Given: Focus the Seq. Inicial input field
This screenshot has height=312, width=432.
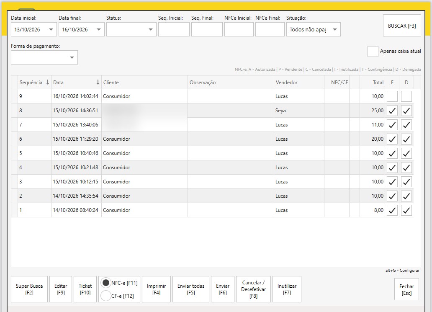Looking at the screenshot, I should click(x=174, y=29).
